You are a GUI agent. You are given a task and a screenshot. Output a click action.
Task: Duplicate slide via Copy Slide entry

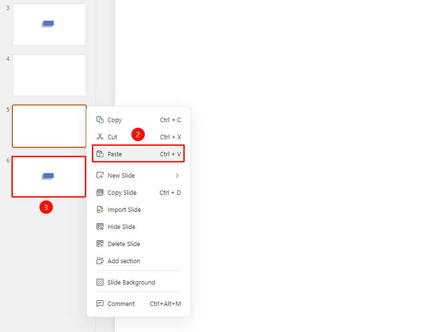(x=139, y=192)
